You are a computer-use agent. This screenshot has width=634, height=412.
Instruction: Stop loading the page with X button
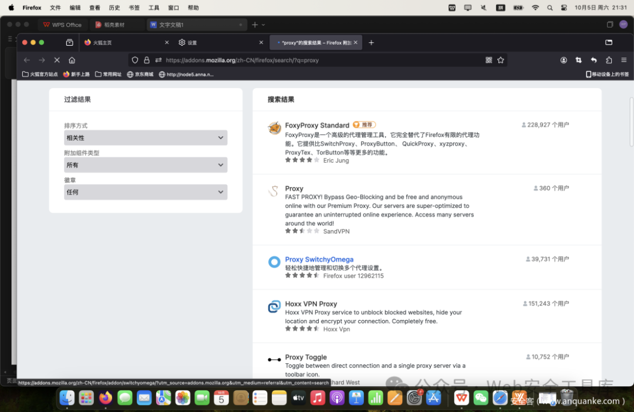pyautogui.click(x=57, y=60)
